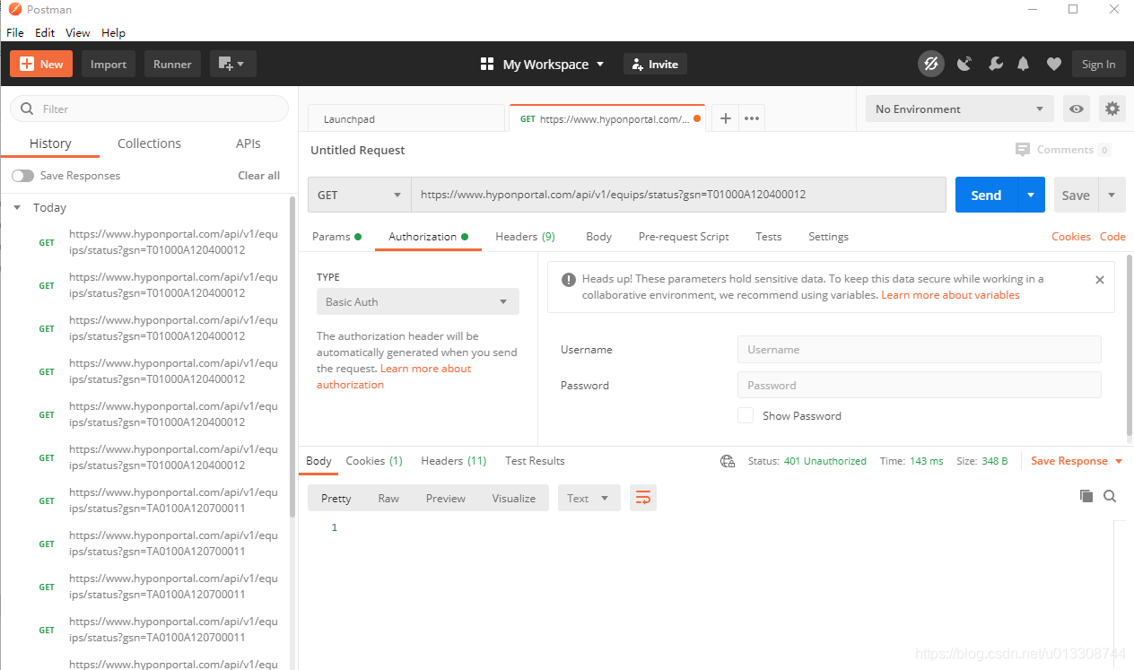Focus the Username input field
Screen dimensions: 1134x670
(919, 350)
